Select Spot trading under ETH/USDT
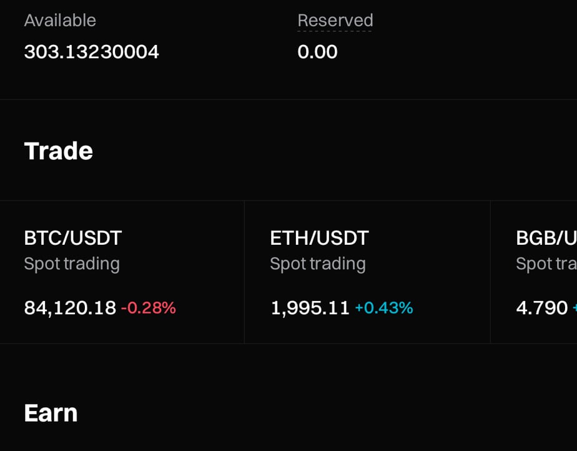The image size is (577, 451). coord(318,264)
